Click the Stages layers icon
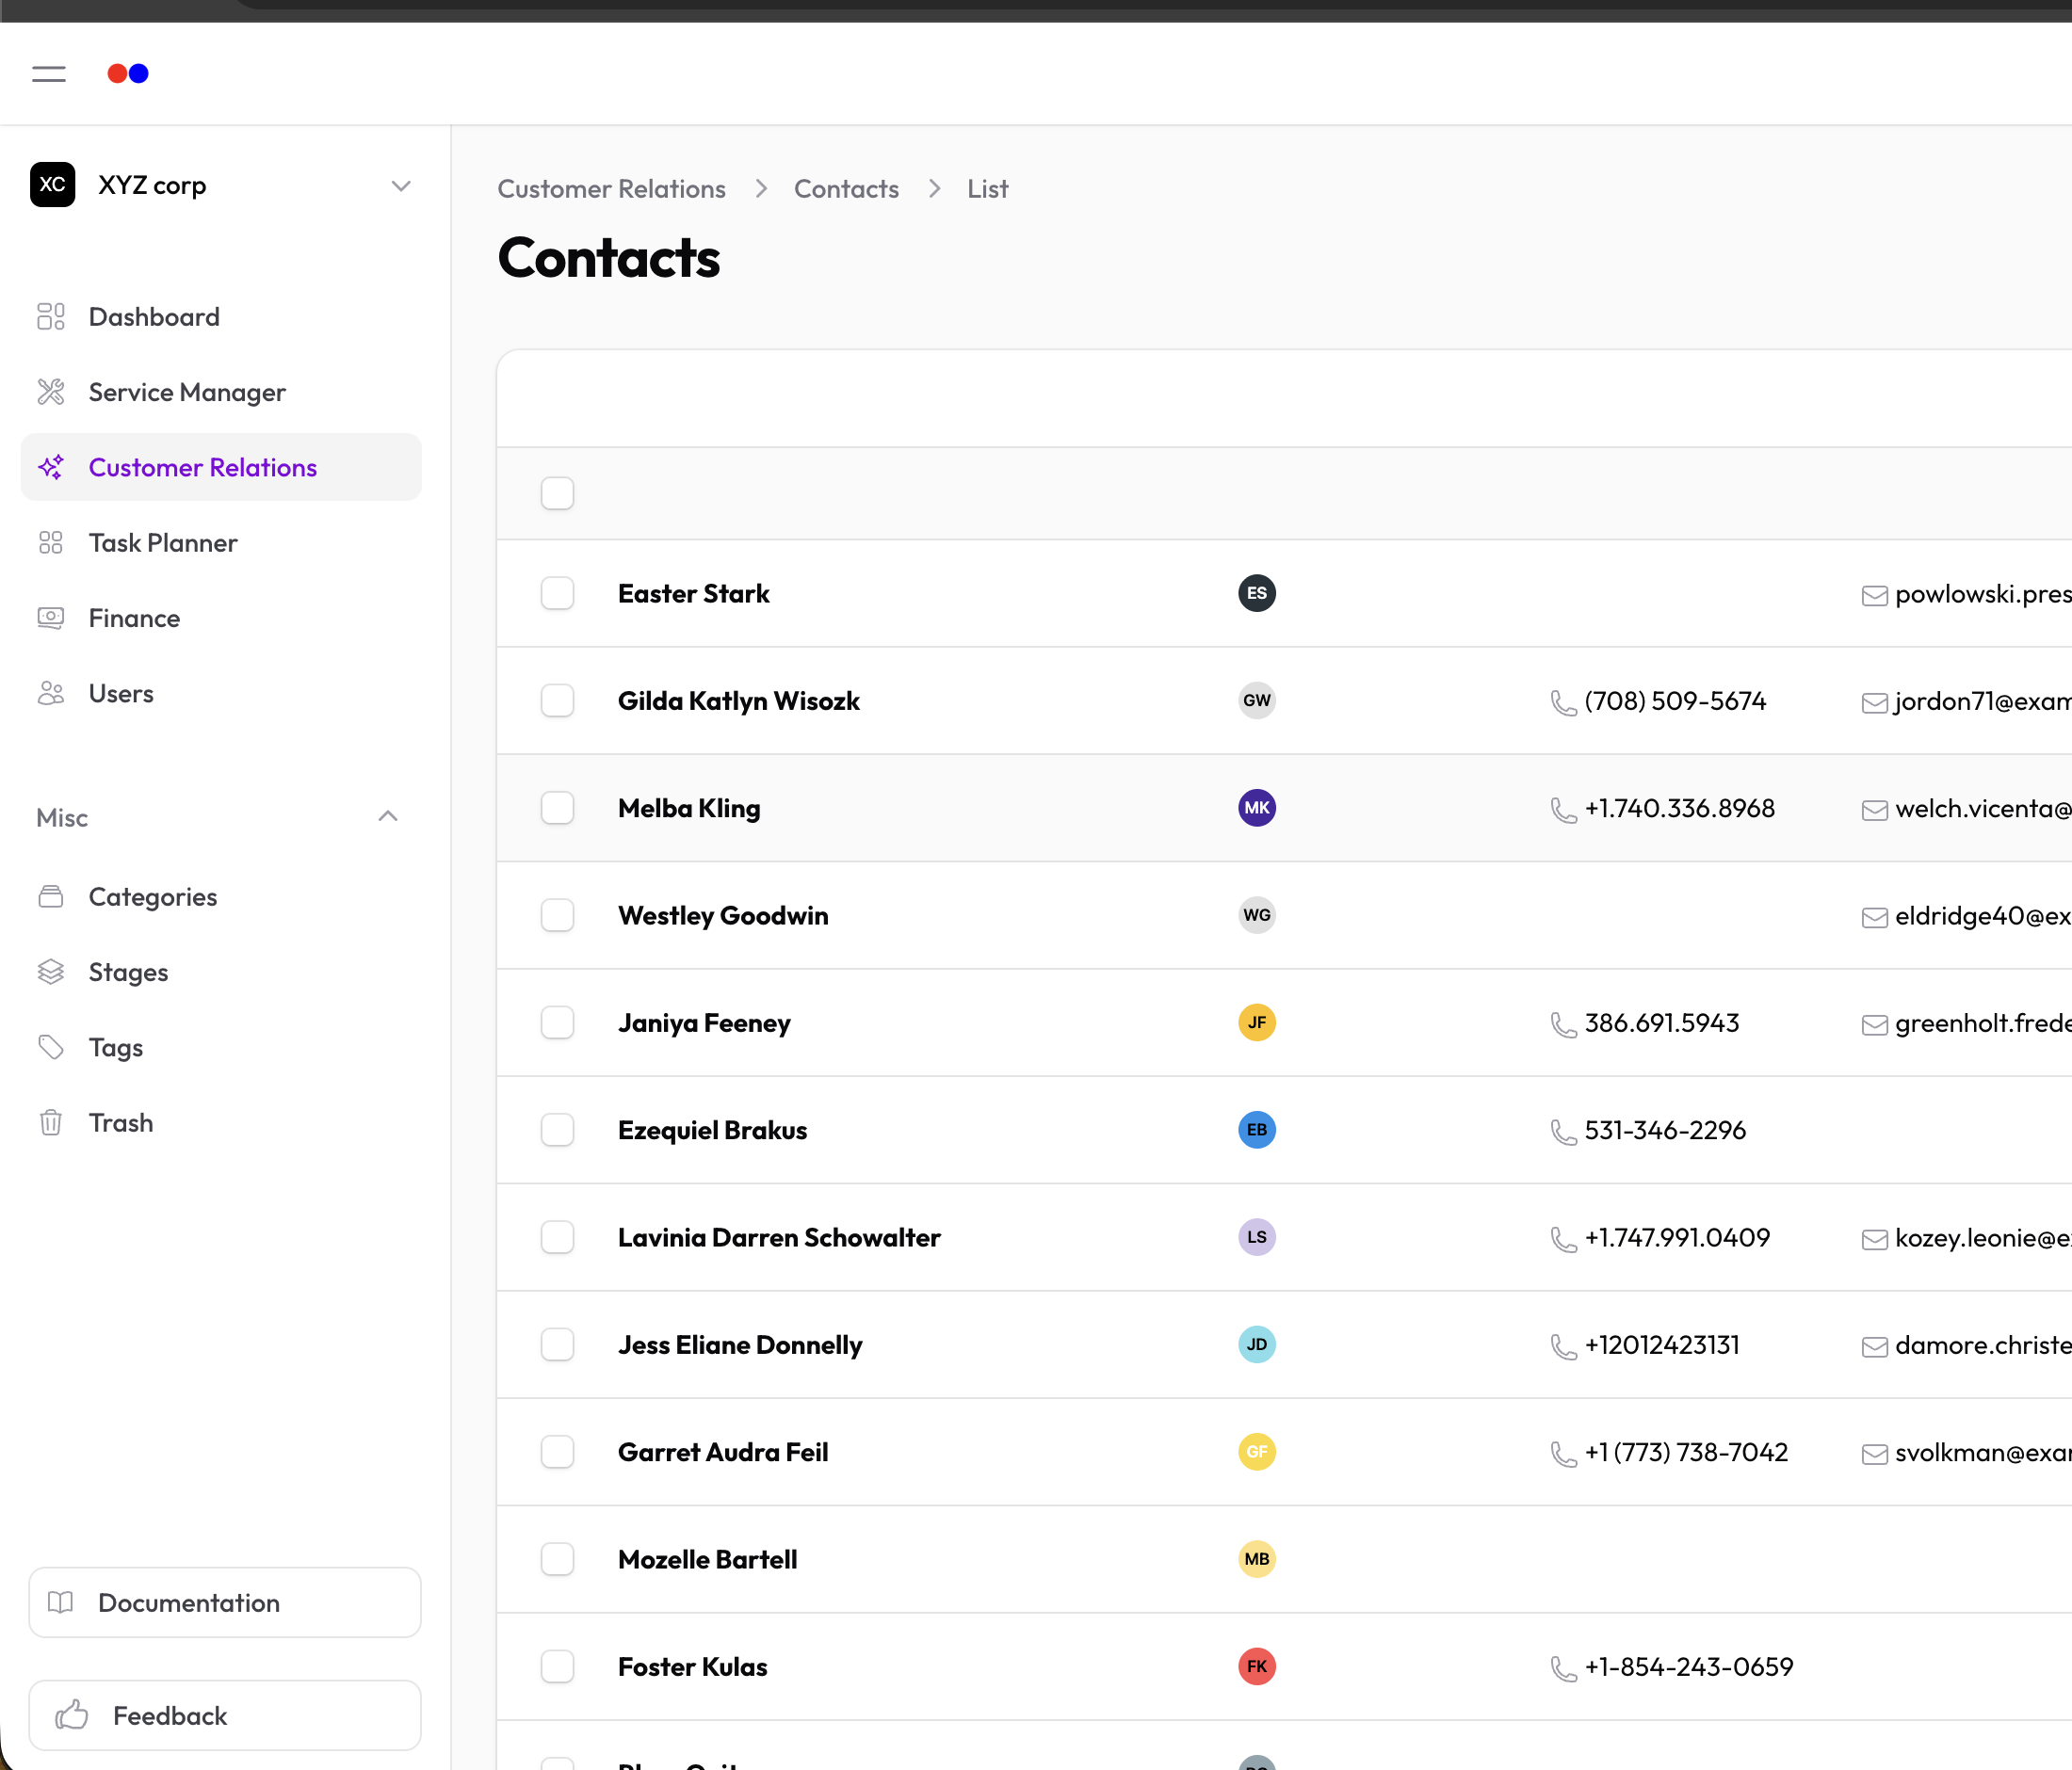This screenshot has width=2072, height=1770. coord(51,972)
